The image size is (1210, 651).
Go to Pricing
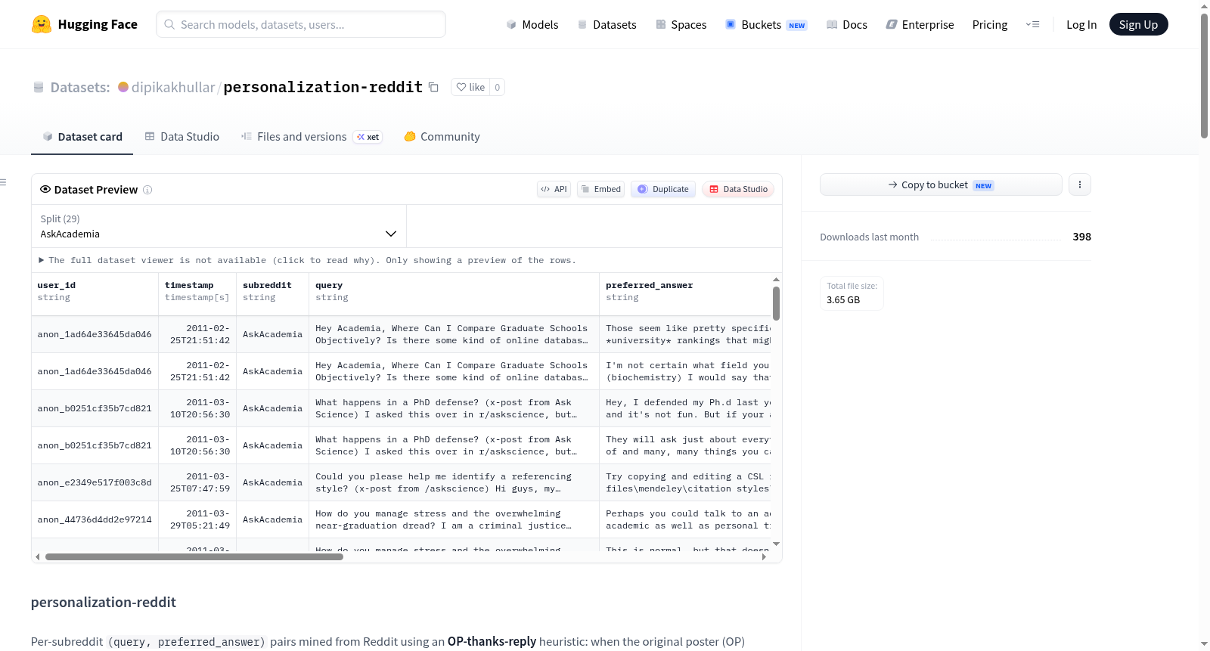pos(990,25)
